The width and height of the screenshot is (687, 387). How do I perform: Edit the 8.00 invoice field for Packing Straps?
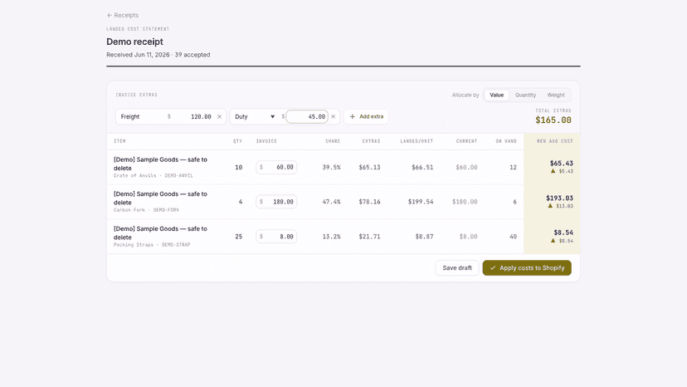tap(276, 237)
